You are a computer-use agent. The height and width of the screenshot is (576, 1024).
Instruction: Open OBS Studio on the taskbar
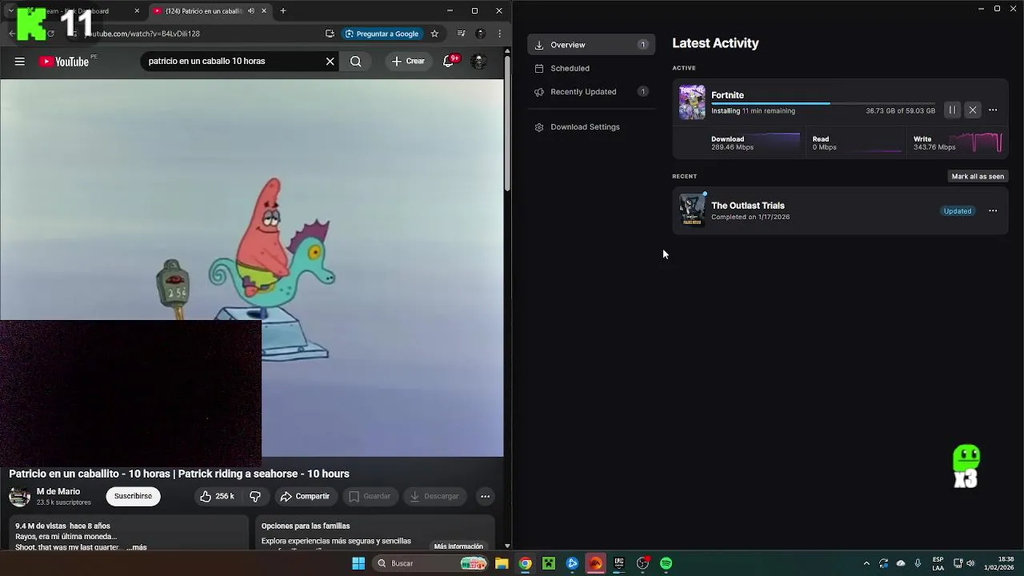642,563
